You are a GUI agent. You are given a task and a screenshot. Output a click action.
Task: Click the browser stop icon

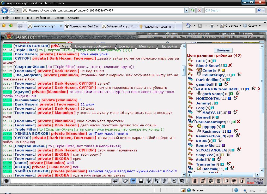point(199,10)
